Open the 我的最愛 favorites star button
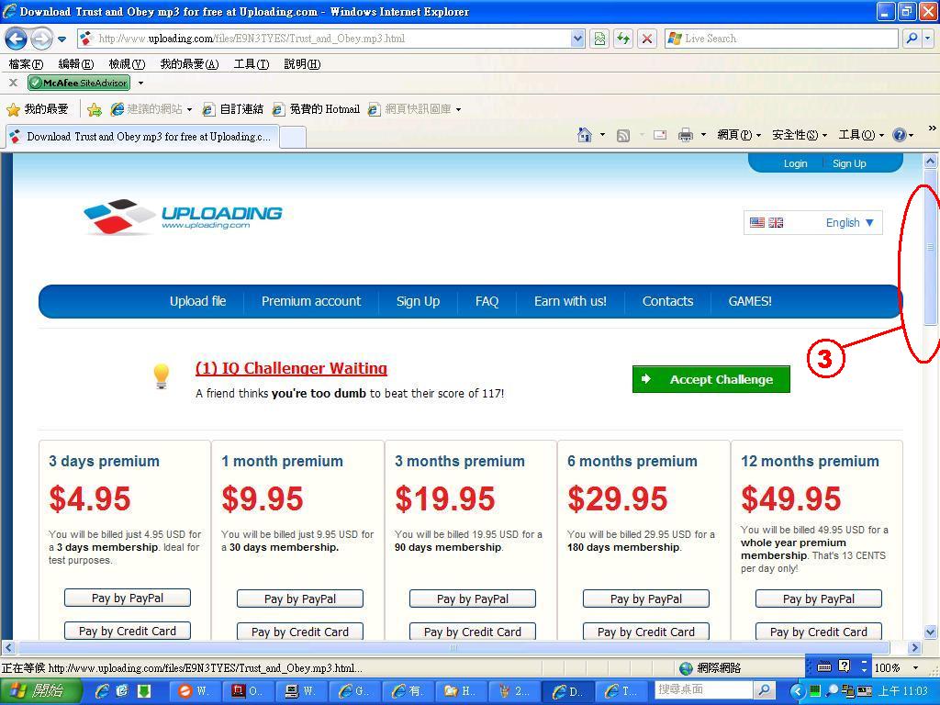The image size is (940, 705). point(37,109)
